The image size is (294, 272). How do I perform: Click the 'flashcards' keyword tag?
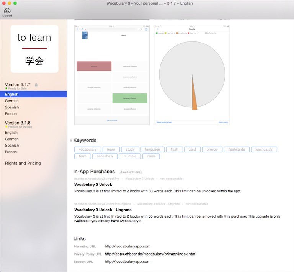pyautogui.click(x=237, y=149)
